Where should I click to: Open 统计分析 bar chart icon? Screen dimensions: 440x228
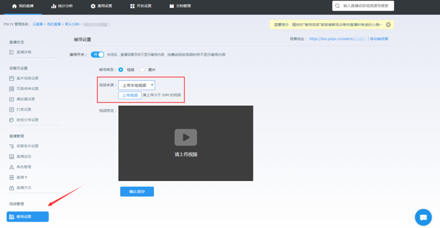(x=53, y=6)
